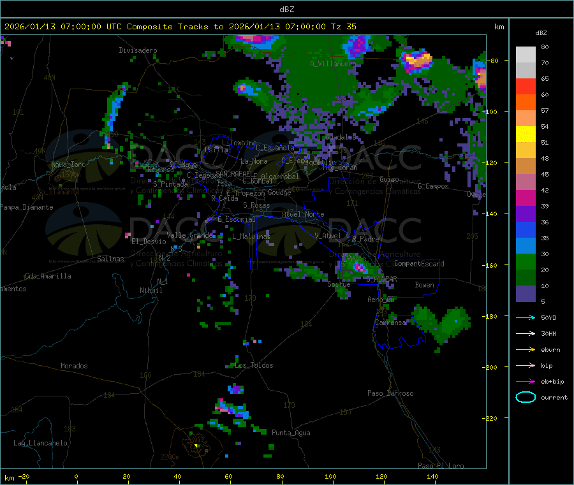The width and height of the screenshot is (574, 485).
Task: Click the 'Carmensa' map label
Action: 390,322
